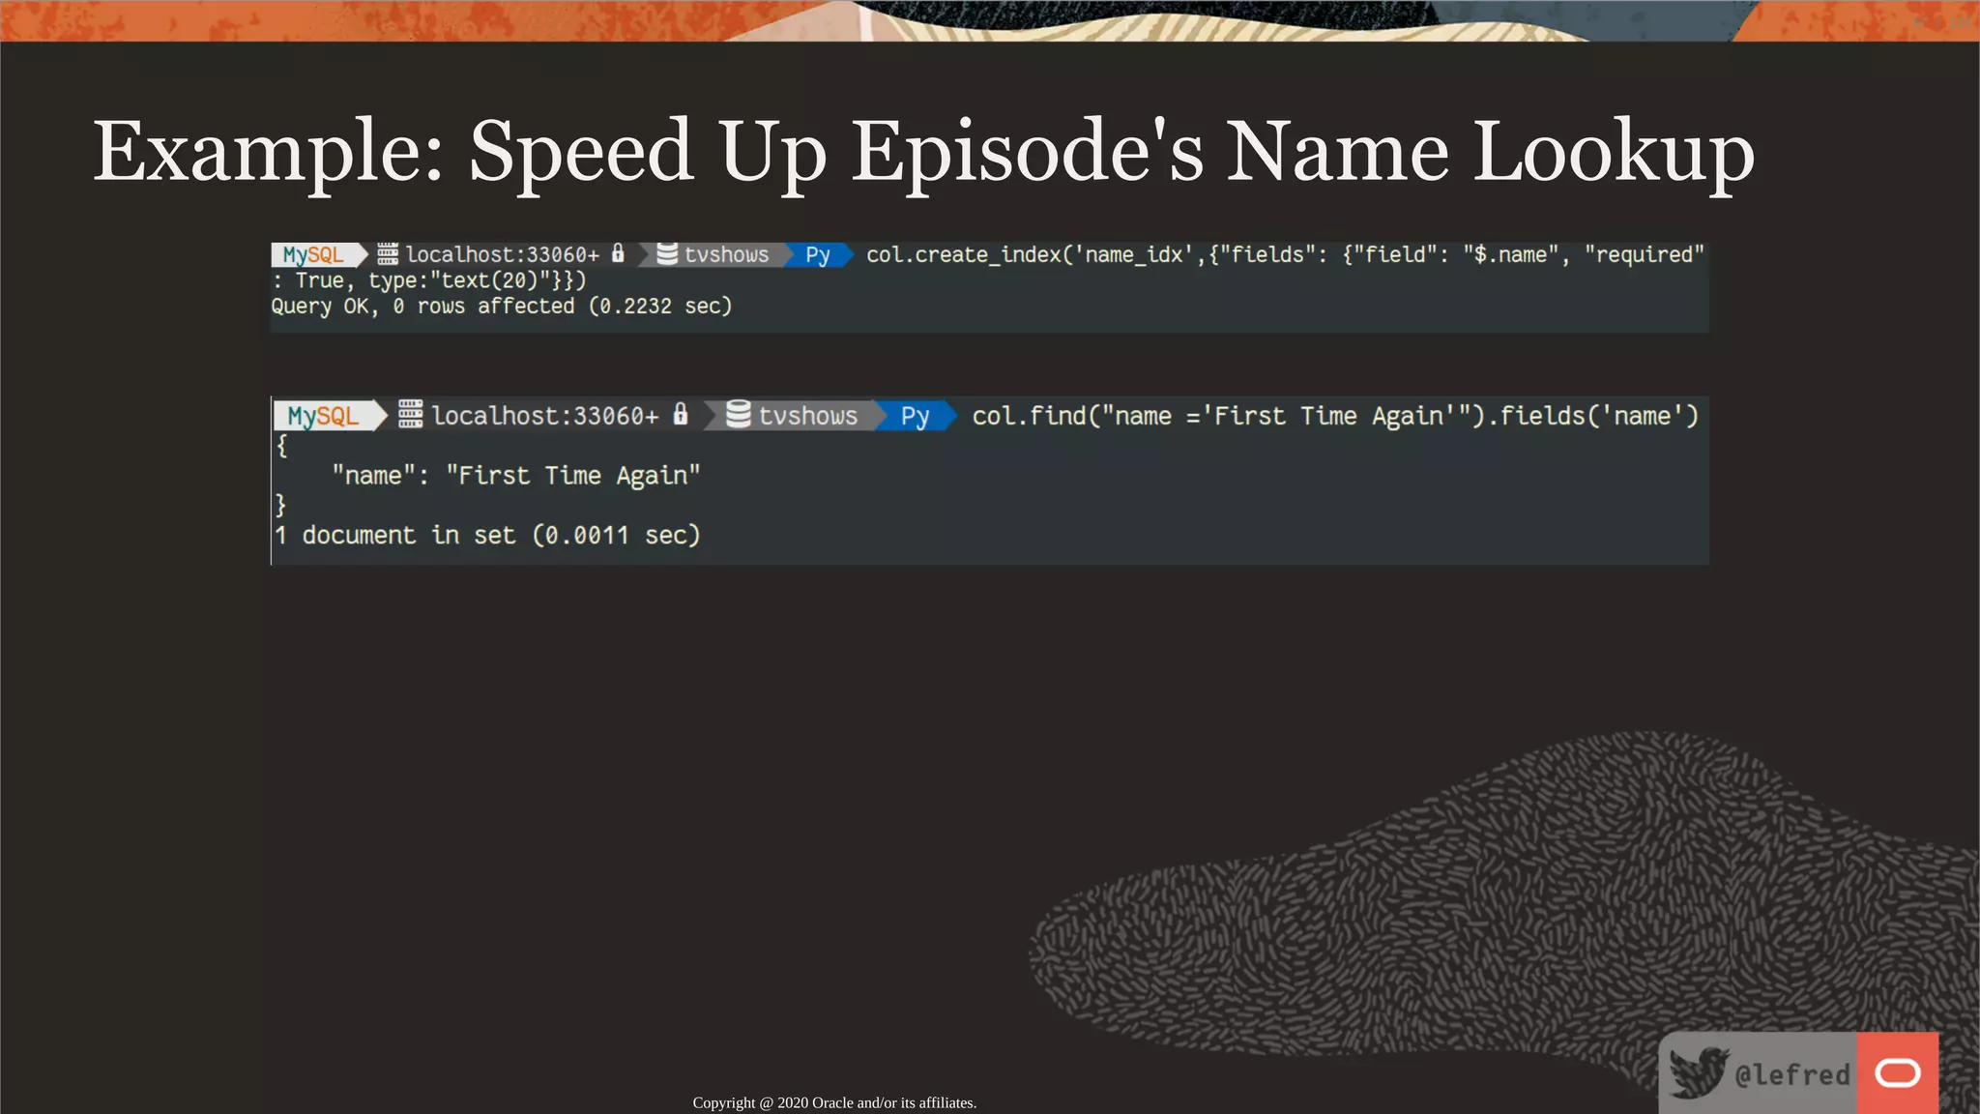
Task: Click the server icon in the second prompt
Action: (x=410, y=414)
